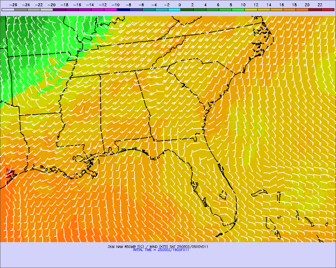The image size is (336, 268).
Task: Click the '-26' legend label
Action: pos(13,5)
